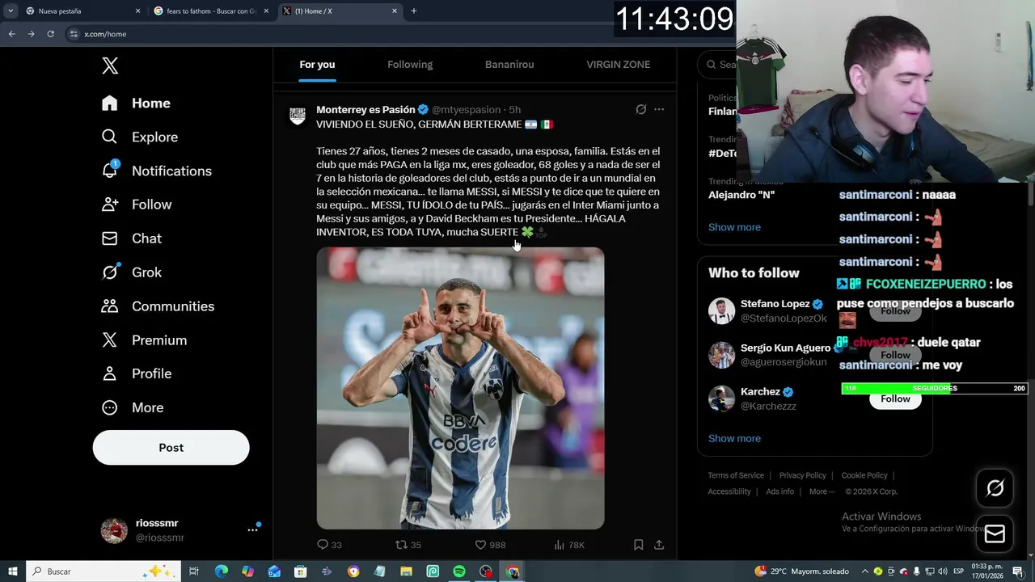Open Monterrey es Pasión profile name
The width and height of the screenshot is (1035, 582).
coord(365,110)
